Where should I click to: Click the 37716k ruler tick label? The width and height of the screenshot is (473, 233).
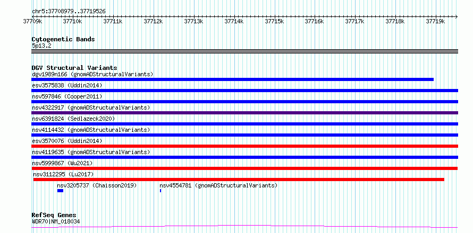pyautogui.click(x=314, y=21)
